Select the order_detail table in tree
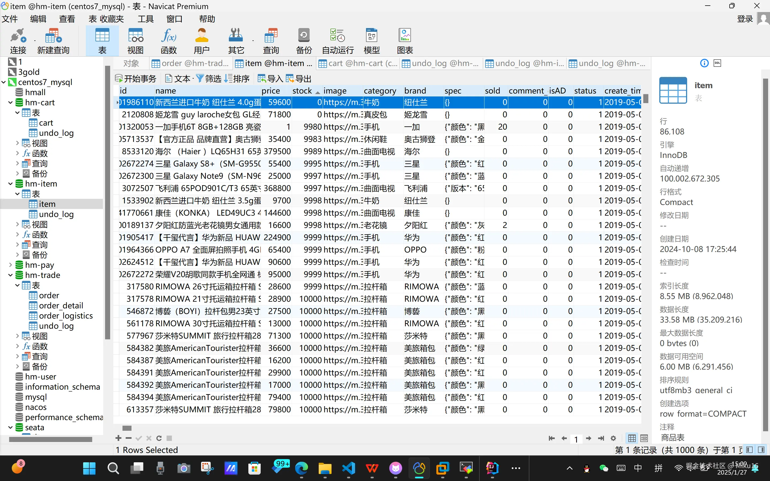The height and width of the screenshot is (481, 770). point(60,306)
